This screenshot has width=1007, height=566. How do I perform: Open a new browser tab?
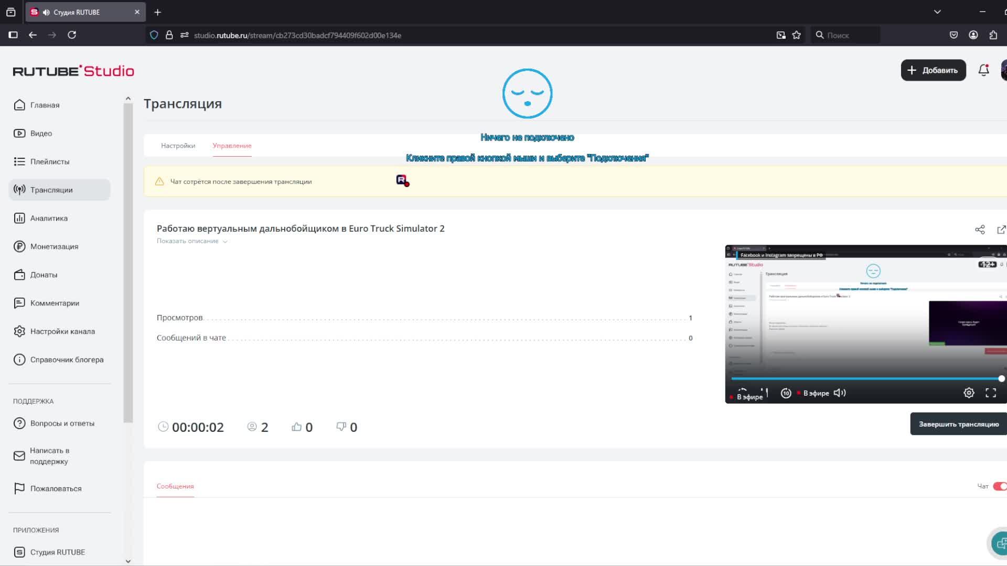[x=157, y=12]
